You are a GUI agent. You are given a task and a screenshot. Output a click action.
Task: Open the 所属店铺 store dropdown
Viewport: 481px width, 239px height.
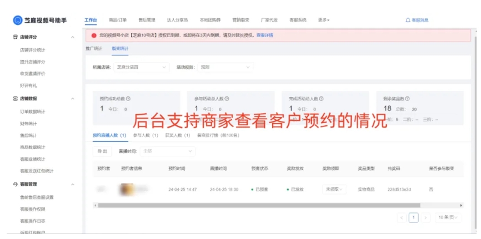point(141,67)
